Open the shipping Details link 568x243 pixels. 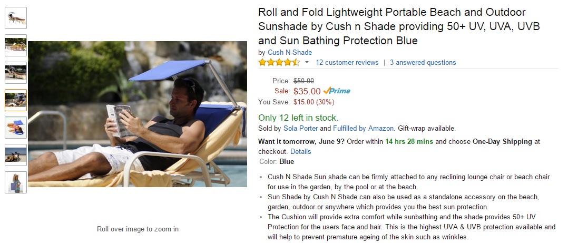[300, 151]
